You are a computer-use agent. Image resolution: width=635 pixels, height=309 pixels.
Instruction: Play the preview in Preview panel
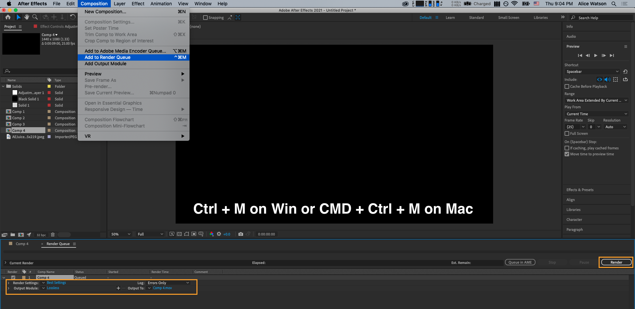tap(596, 56)
